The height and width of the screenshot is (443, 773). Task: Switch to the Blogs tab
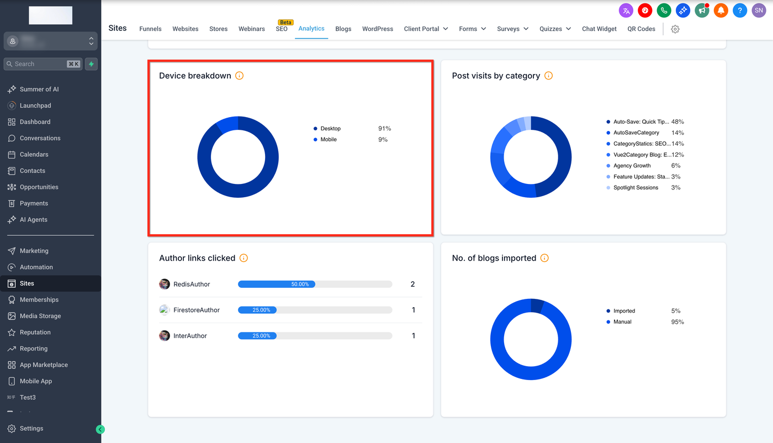tap(343, 29)
